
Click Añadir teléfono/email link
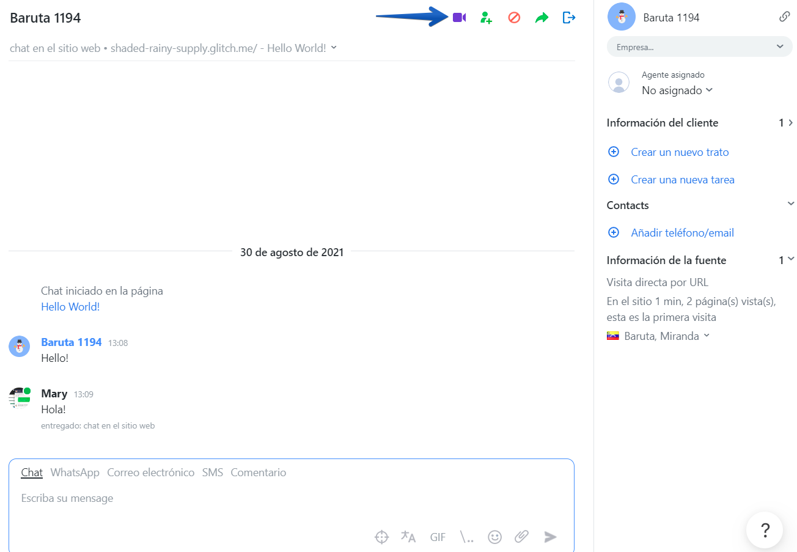(682, 233)
